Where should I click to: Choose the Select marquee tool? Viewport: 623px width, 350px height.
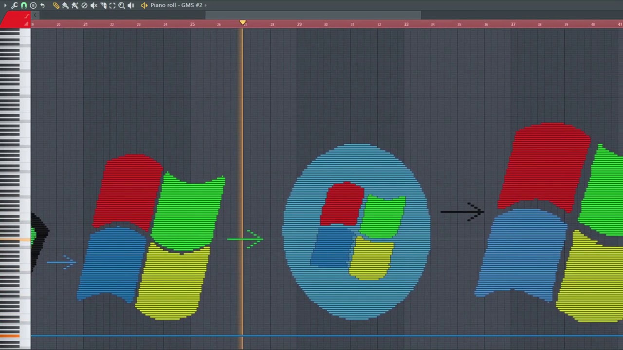click(112, 5)
